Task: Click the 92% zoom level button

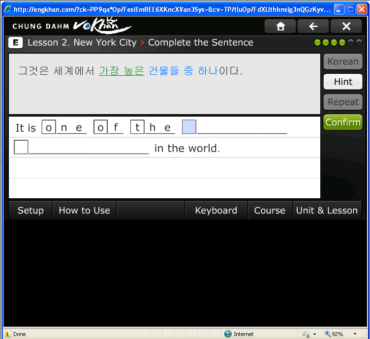Action: pyautogui.click(x=334, y=334)
